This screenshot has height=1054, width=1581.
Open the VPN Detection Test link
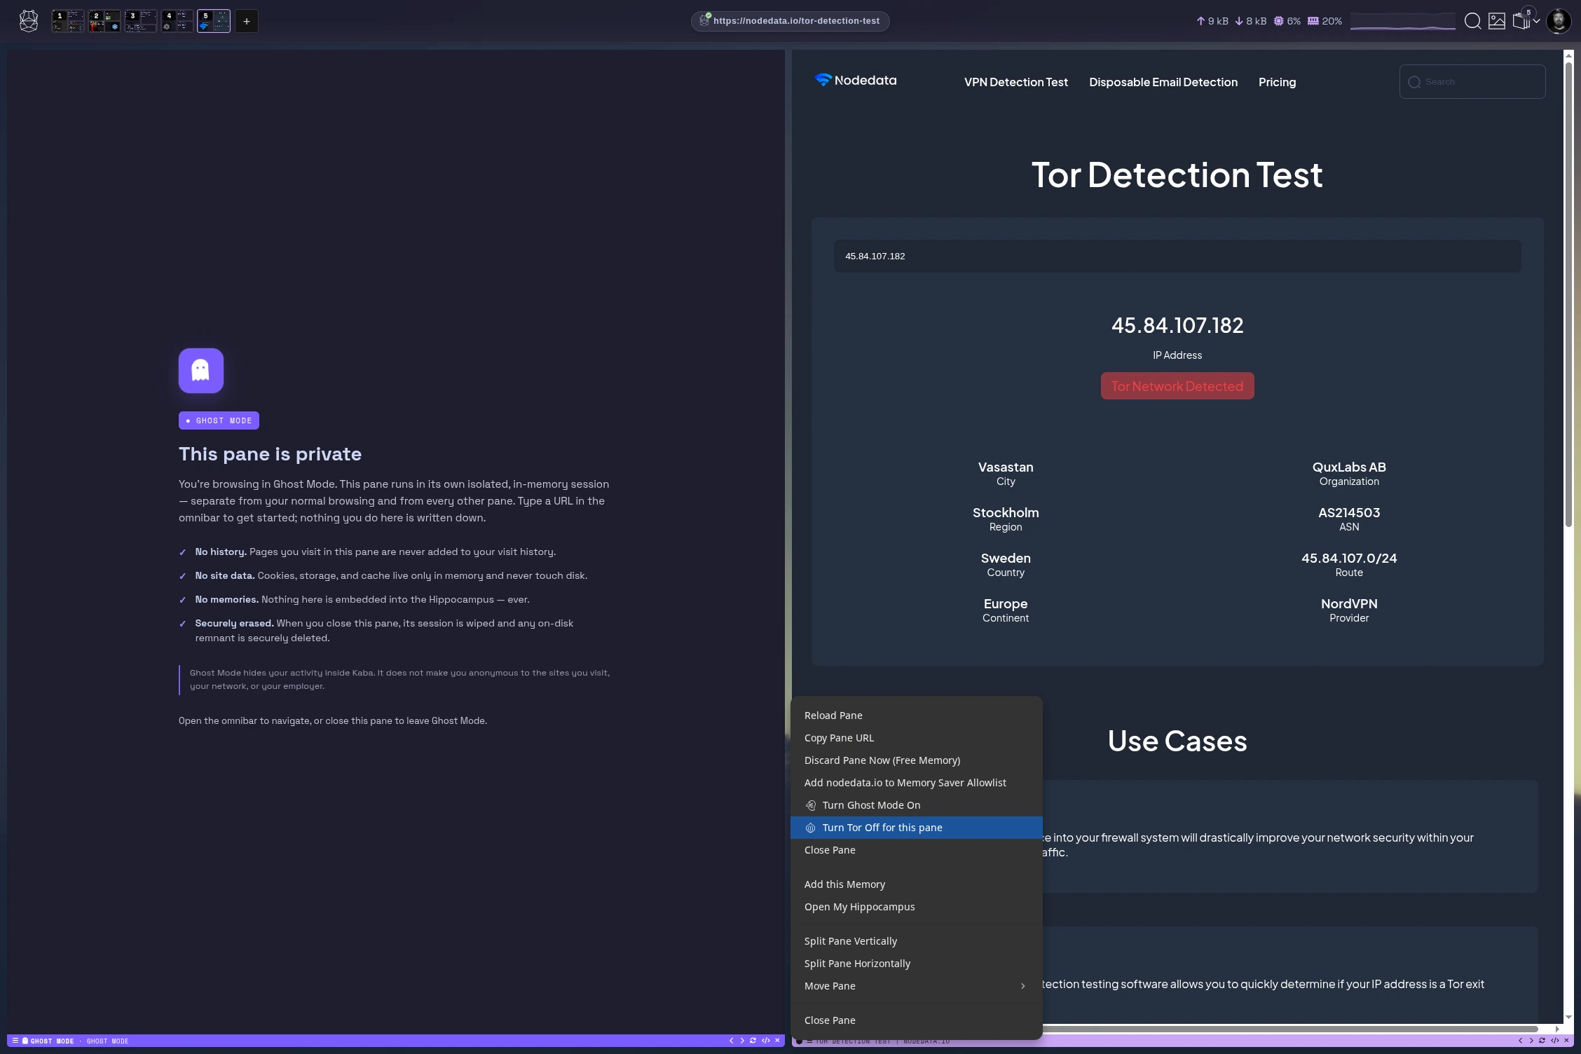[1015, 82]
